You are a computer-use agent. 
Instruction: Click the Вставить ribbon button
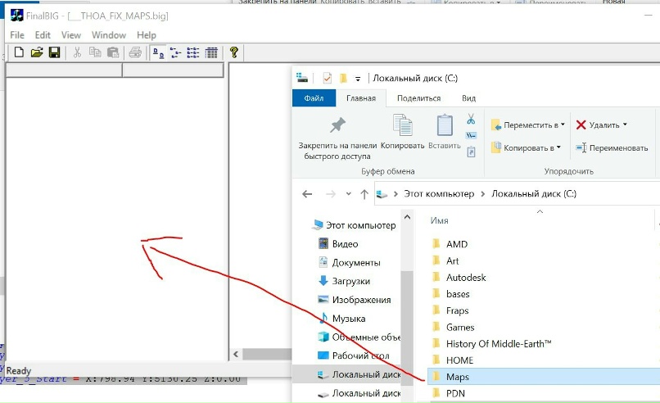pyautogui.click(x=445, y=132)
